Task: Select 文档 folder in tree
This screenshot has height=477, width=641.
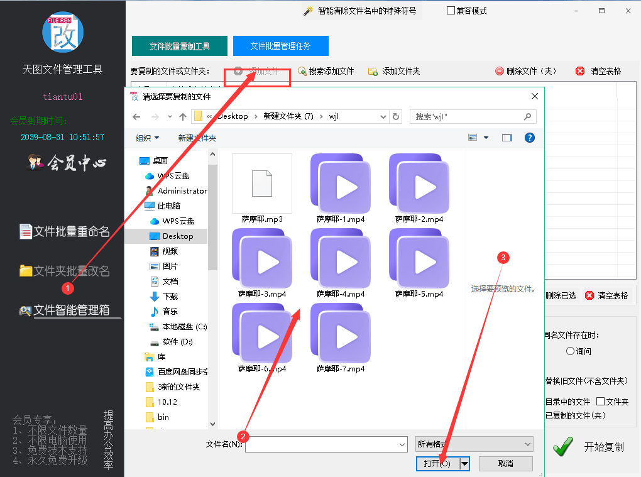Action: point(165,281)
